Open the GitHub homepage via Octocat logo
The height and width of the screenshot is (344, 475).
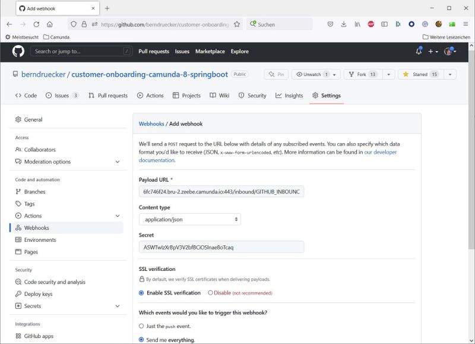(18, 51)
